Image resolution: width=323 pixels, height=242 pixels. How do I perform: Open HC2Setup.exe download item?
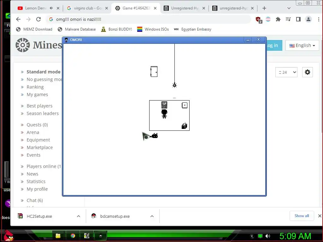[x=39, y=216]
